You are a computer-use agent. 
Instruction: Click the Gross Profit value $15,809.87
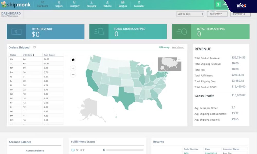point(238,95)
